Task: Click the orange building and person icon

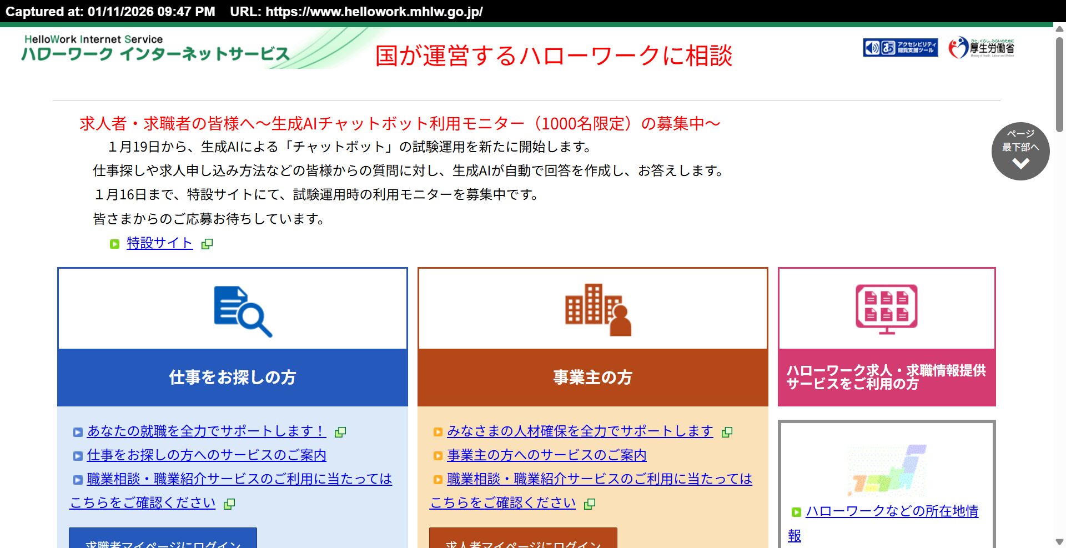Action: [x=598, y=310]
